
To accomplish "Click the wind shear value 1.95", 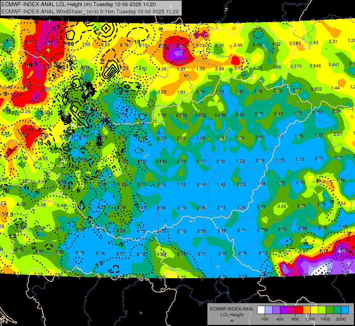I will click(x=277, y=67).
